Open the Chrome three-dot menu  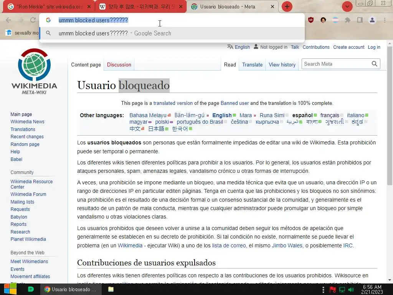click(385, 20)
